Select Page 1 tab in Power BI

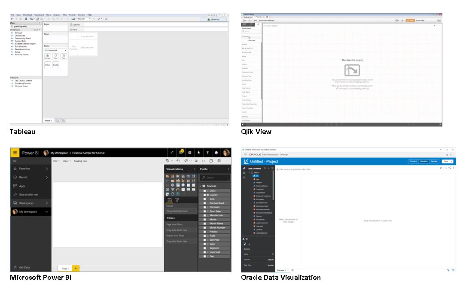click(x=65, y=268)
